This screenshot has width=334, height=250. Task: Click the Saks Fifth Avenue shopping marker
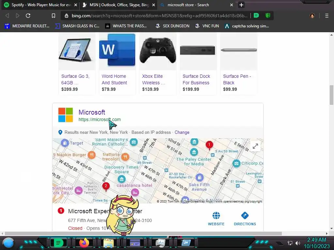coord(199,177)
